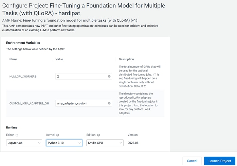This screenshot has height=166, width=237.
Task: Select the CUSTOM_LORA_ADAPTERS_DIR variable name
Action: 29,103
